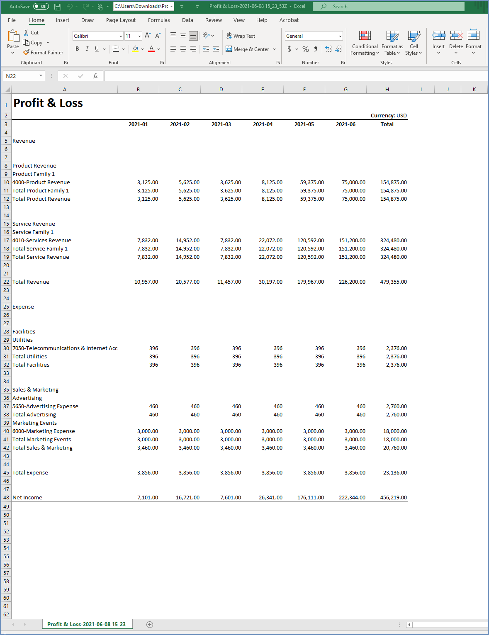Add a new sheet with plus icon
This screenshot has height=635, width=489.
[150, 625]
